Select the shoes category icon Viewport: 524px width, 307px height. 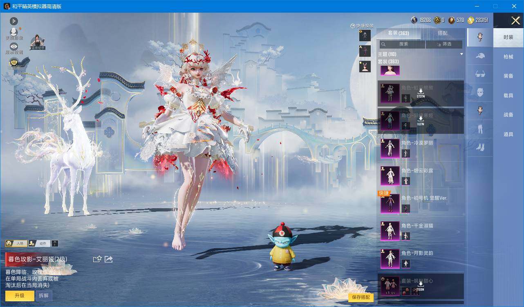(480, 147)
